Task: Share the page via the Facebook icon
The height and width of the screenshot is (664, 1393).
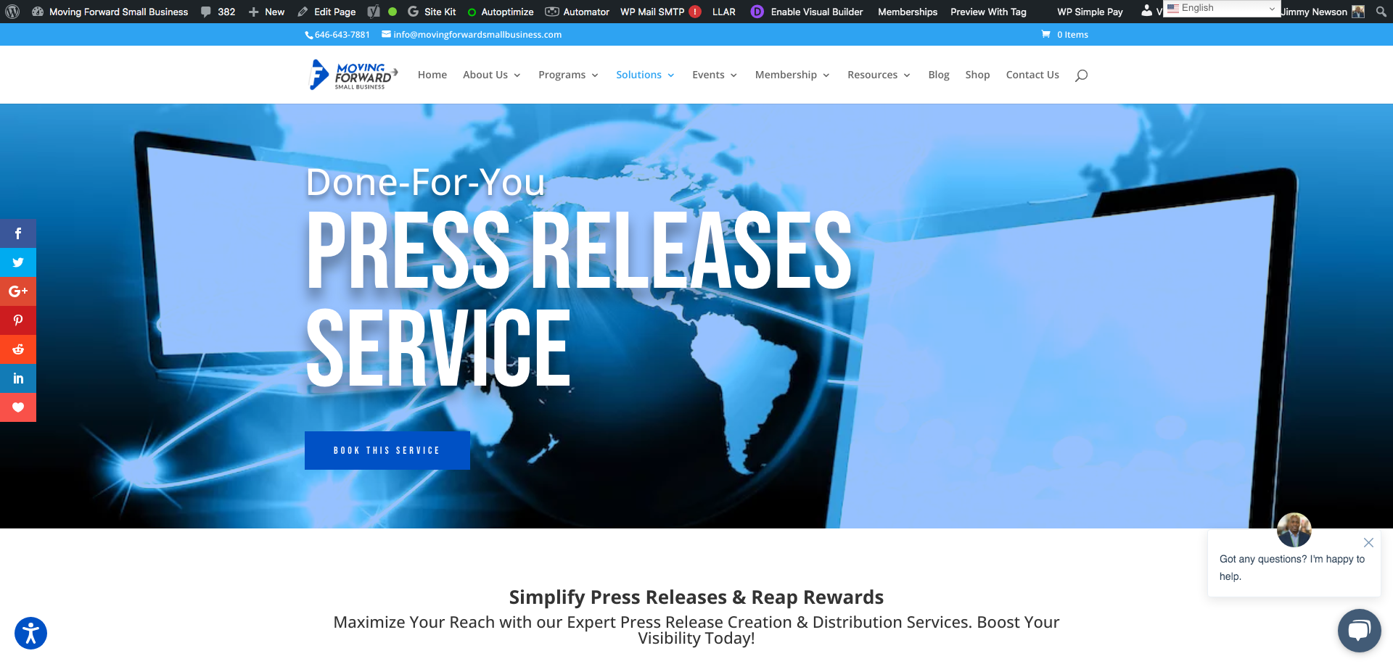Action: (x=17, y=233)
